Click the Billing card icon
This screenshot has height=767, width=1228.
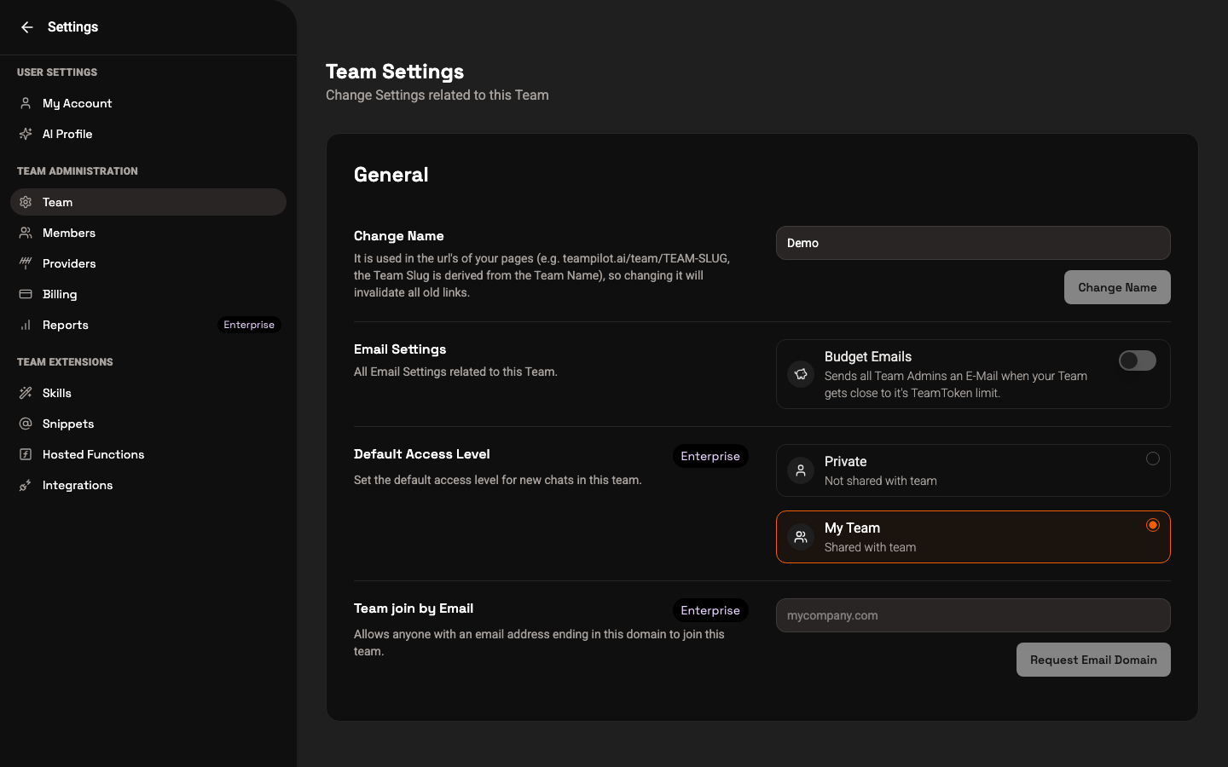(x=26, y=294)
